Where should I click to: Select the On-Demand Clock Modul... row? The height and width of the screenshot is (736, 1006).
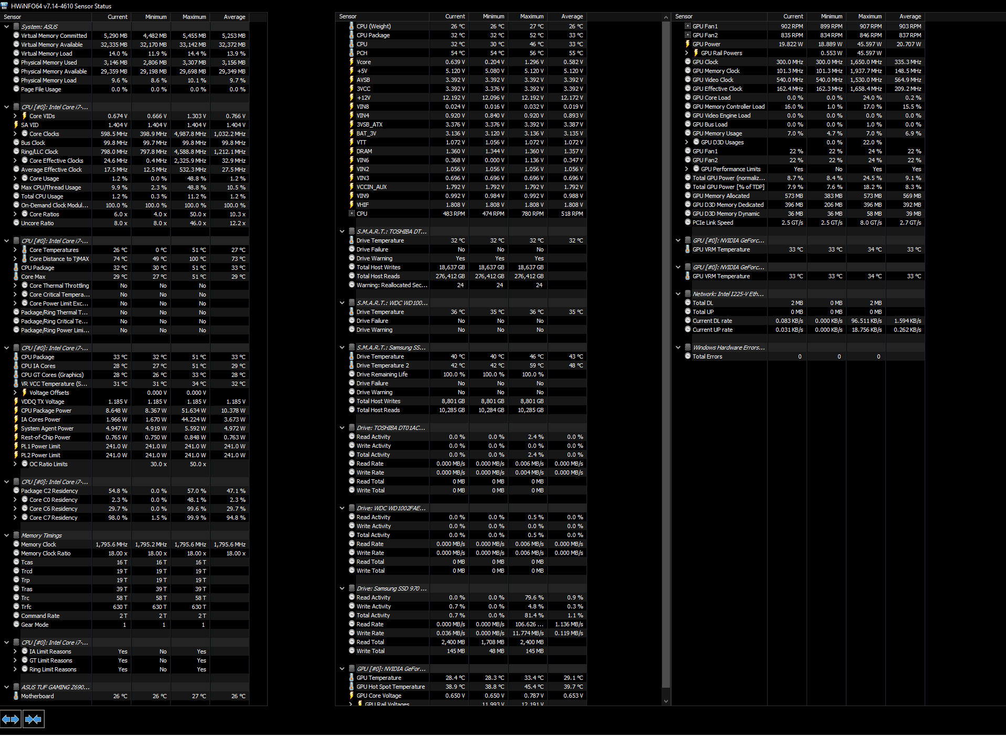(x=125, y=205)
